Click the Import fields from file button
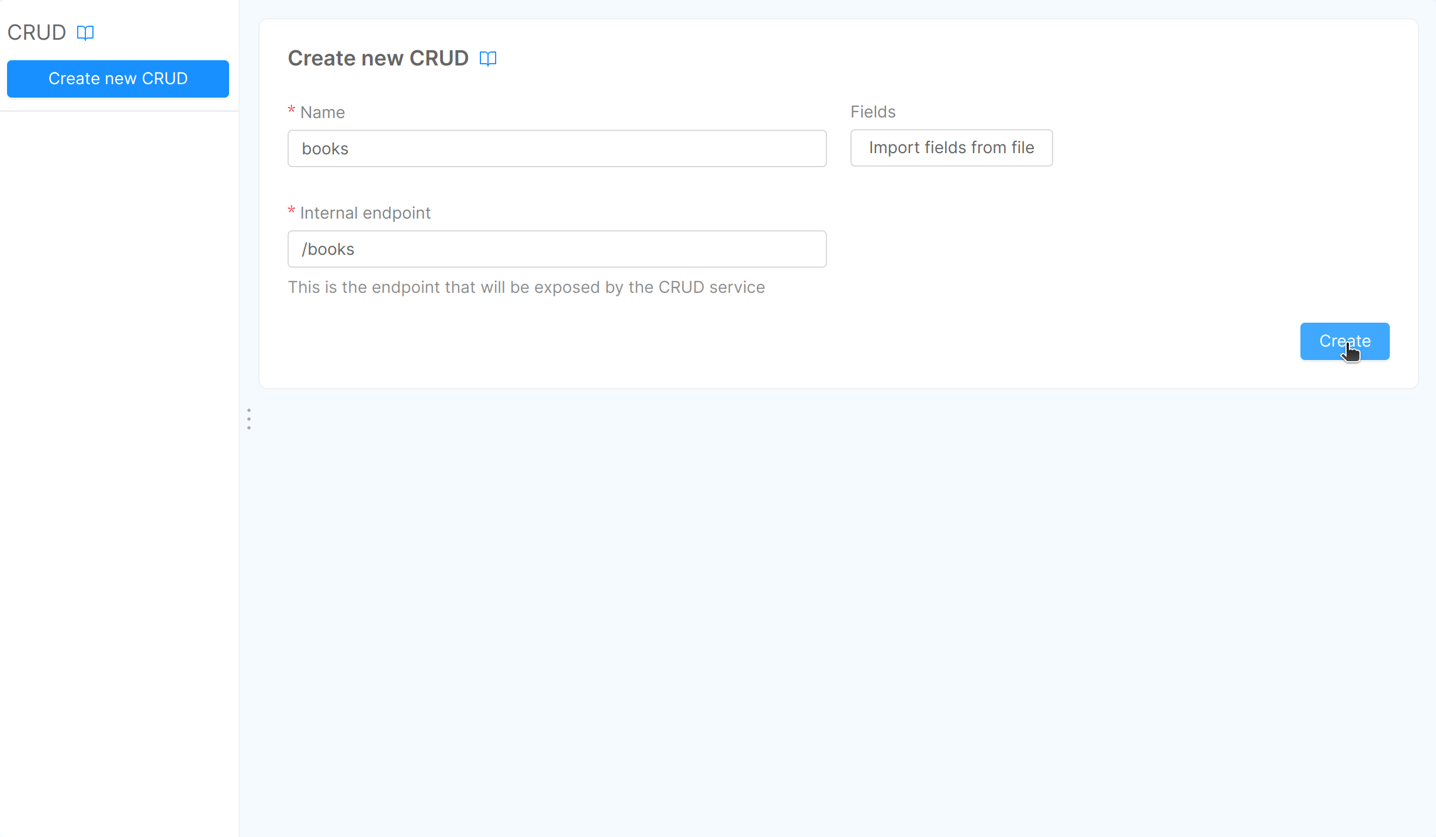Image resolution: width=1436 pixels, height=837 pixels. [951, 148]
